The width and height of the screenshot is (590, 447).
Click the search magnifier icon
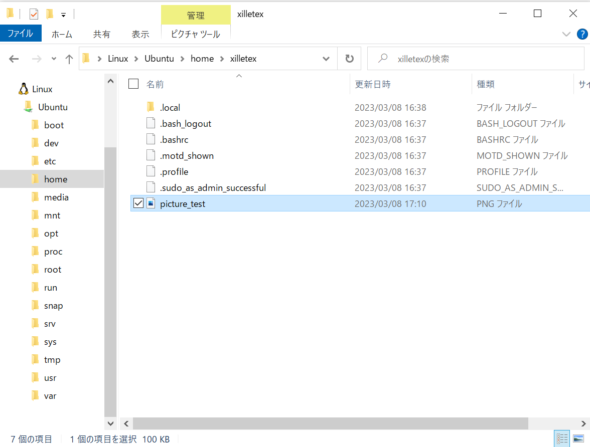pyautogui.click(x=383, y=59)
